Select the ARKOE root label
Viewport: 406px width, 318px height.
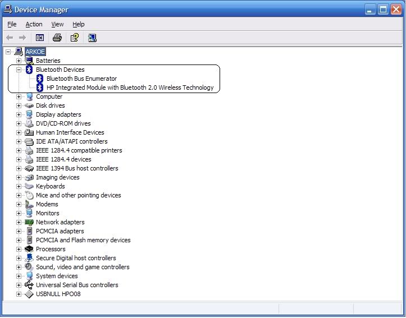pos(35,52)
